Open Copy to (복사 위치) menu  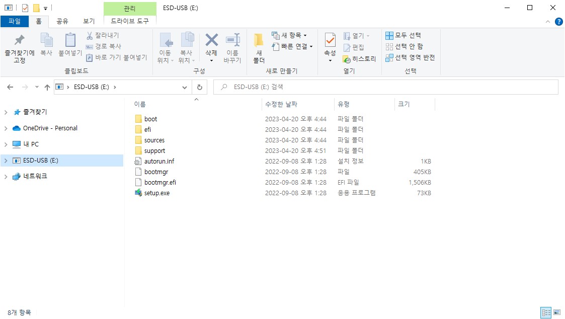[x=187, y=48]
